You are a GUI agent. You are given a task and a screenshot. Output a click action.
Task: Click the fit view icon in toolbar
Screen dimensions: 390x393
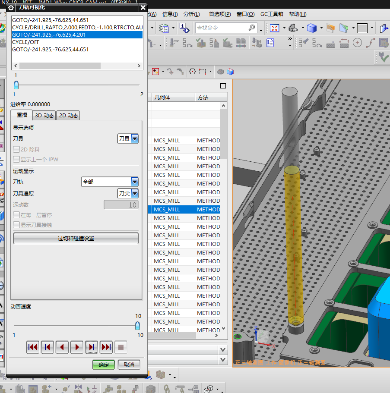point(274,28)
